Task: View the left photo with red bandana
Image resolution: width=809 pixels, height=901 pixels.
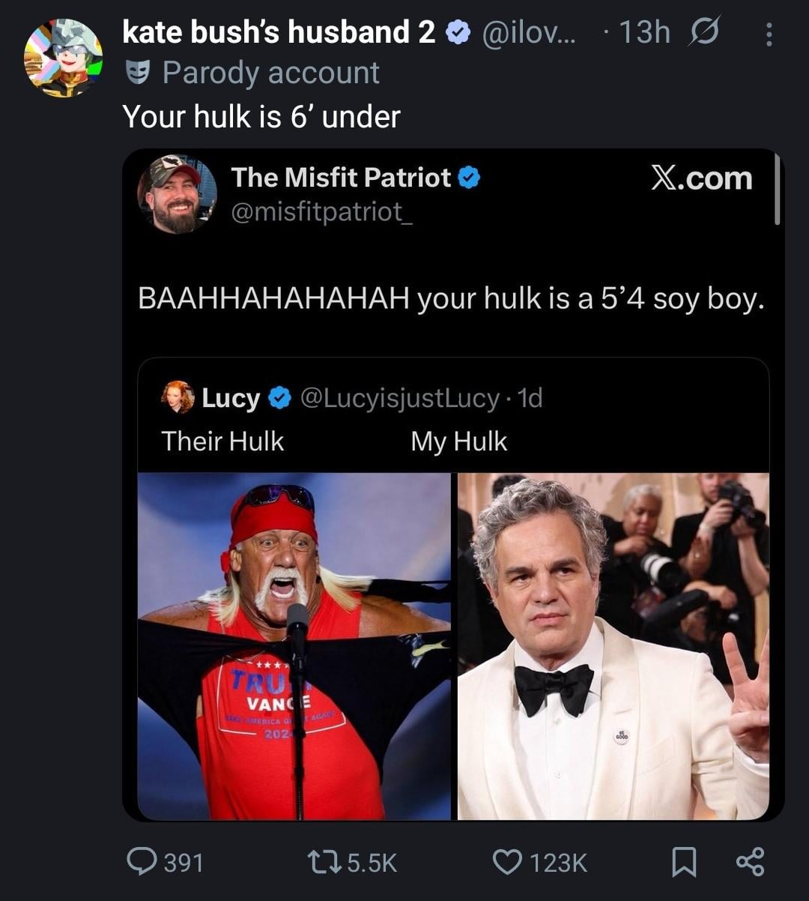Action: pos(294,646)
